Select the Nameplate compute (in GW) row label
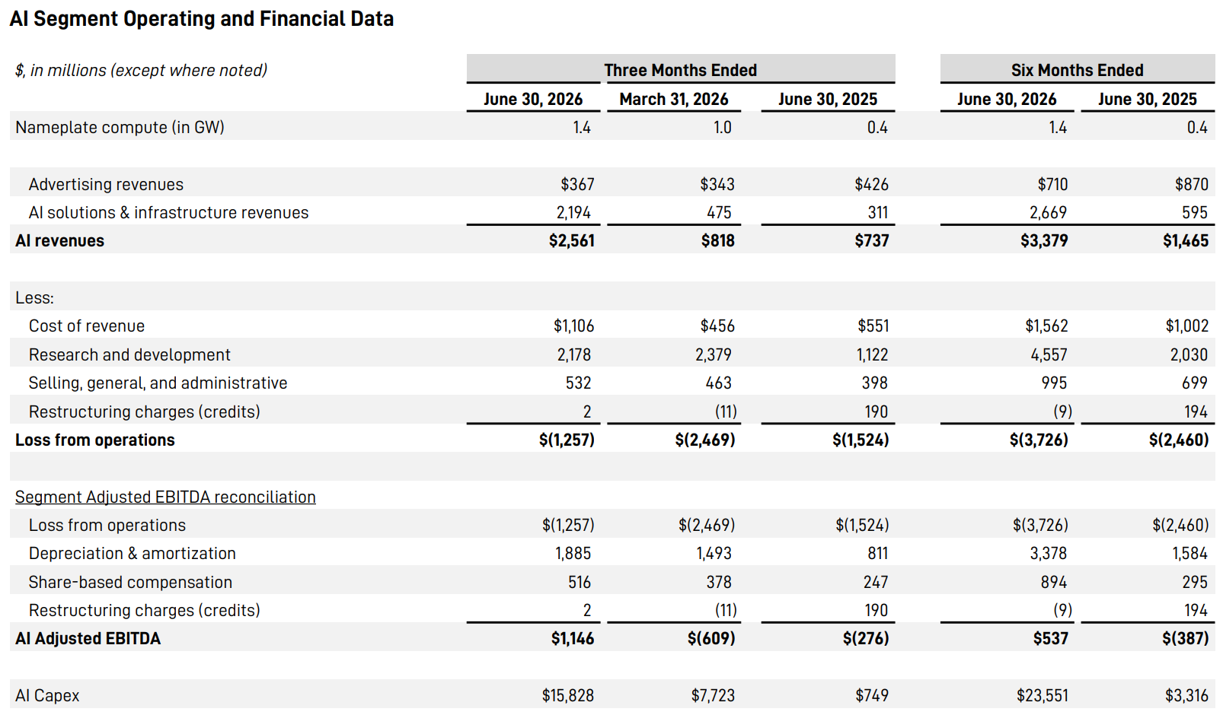 [120, 127]
